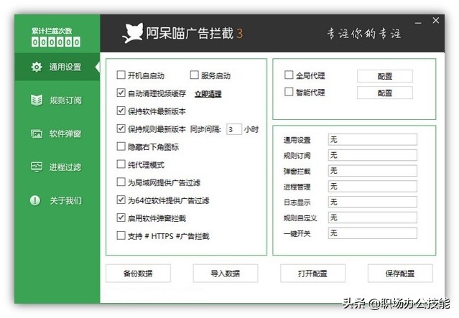Click the 导入数据 button
The width and height of the screenshot is (459, 318).
pyautogui.click(x=226, y=273)
